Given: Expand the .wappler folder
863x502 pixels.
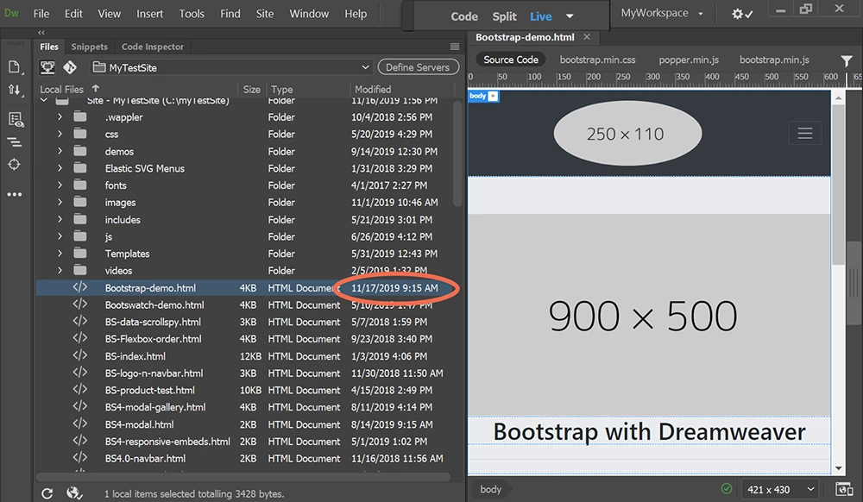Looking at the screenshot, I should [60, 116].
